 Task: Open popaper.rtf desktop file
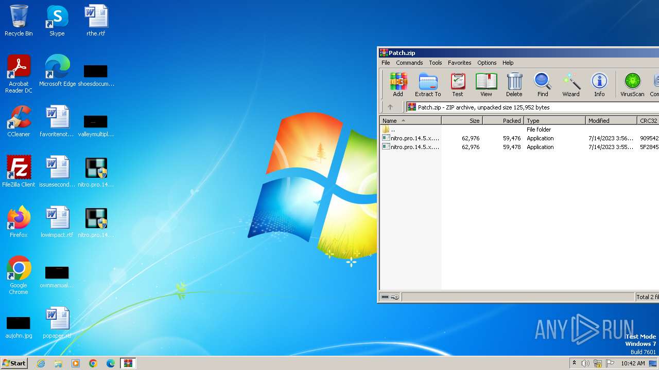57,323
